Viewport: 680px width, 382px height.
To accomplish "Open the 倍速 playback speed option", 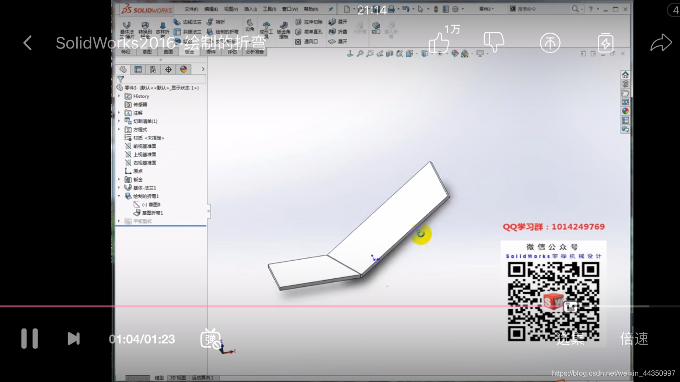I will click(634, 338).
